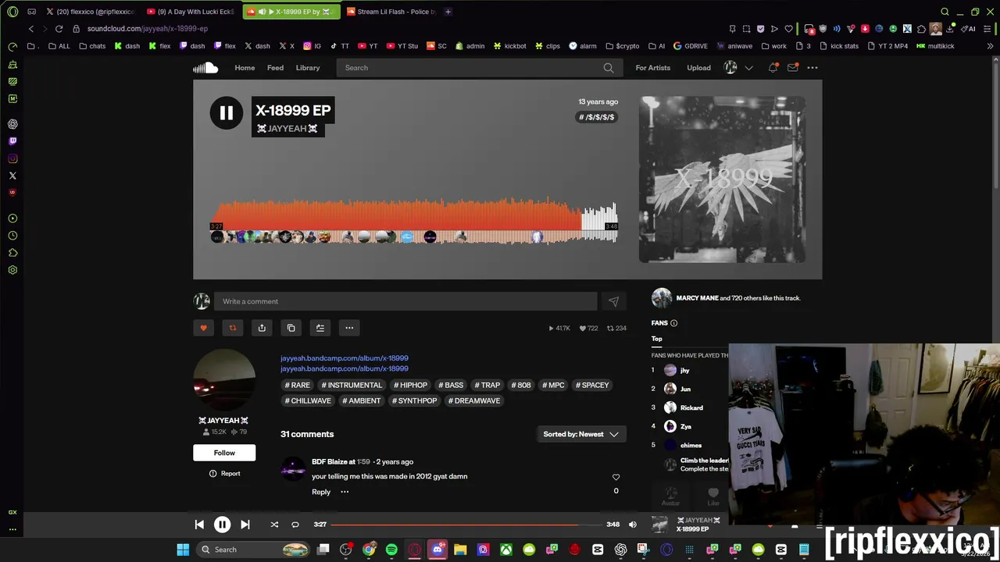Open the For Artists page
This screenshot has width=1000, height=562.
point(652,68)
